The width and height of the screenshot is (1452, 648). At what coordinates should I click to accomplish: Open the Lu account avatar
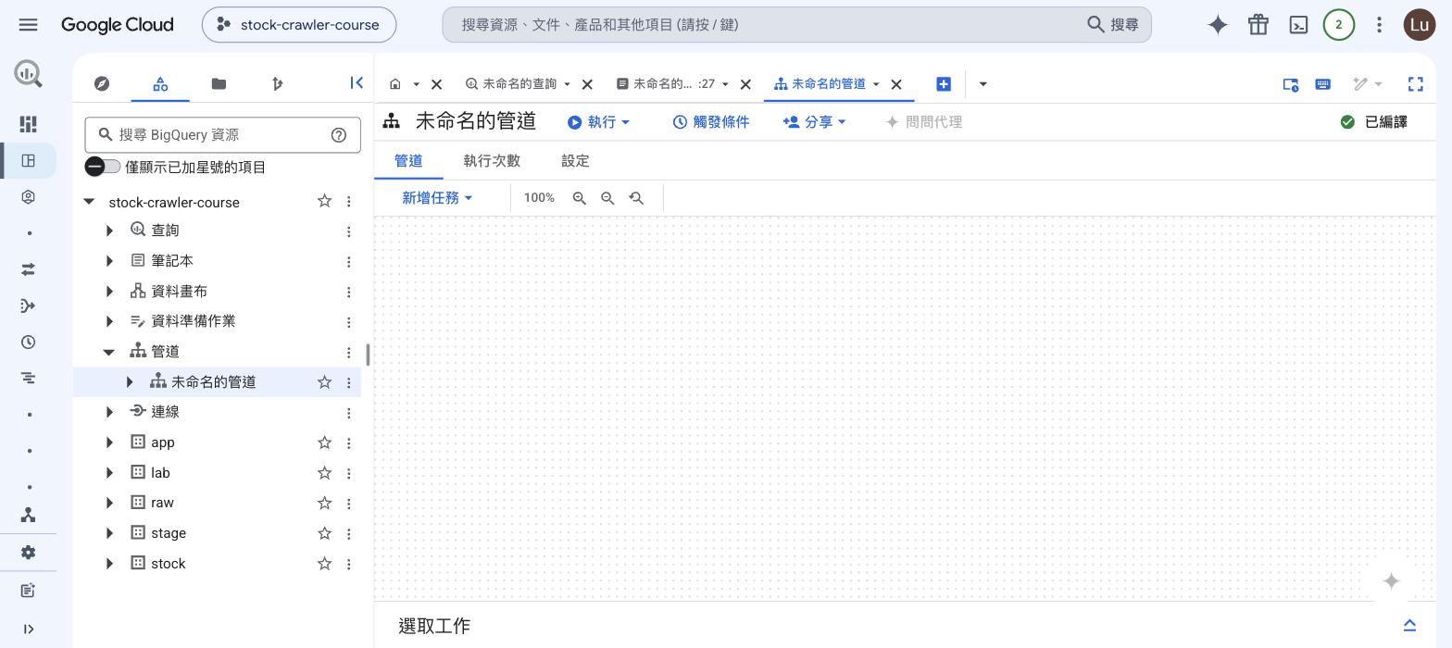click(x=1420, y=25)
